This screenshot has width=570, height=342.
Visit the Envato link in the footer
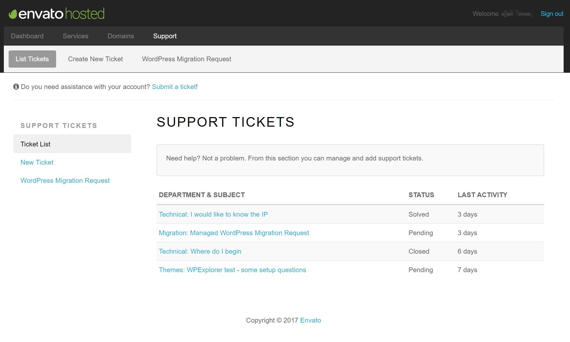(x=310, y=320)
